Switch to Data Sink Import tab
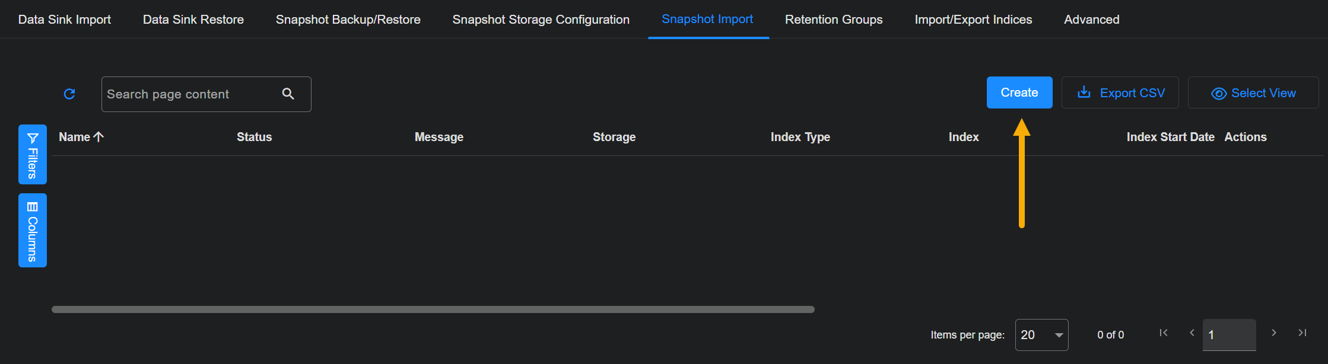Image resolution: width=1328 pixels, height=364 pixels. (65, 20)
